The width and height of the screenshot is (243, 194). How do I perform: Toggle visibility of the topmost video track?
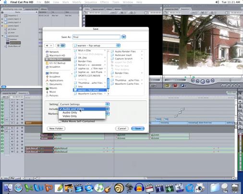click(x=2, y=102)
